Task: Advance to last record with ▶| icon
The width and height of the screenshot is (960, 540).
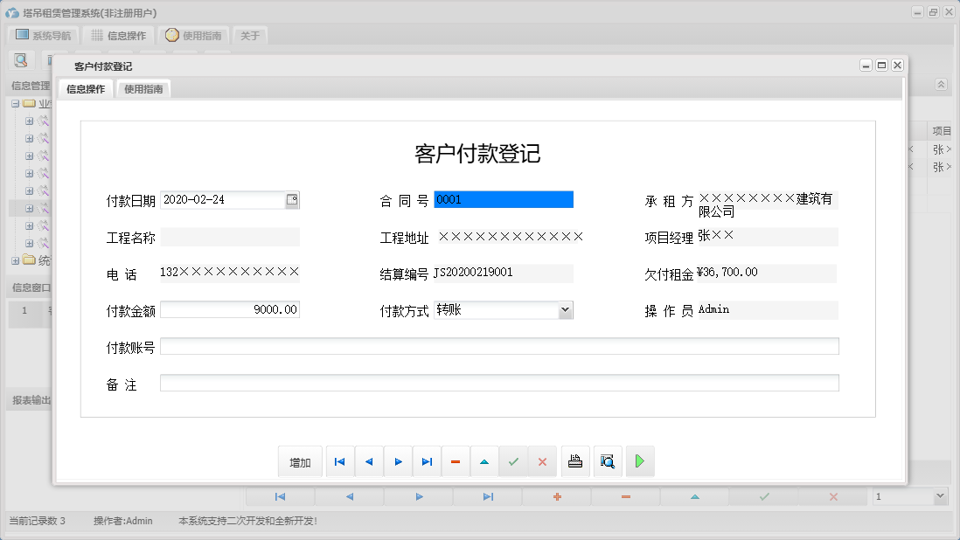Action: [427, 460]
